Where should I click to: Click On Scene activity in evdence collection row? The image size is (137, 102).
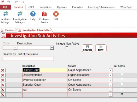75,80
